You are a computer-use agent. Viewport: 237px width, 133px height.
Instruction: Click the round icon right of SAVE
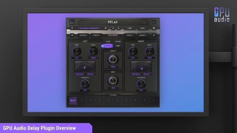pos(154,28)
